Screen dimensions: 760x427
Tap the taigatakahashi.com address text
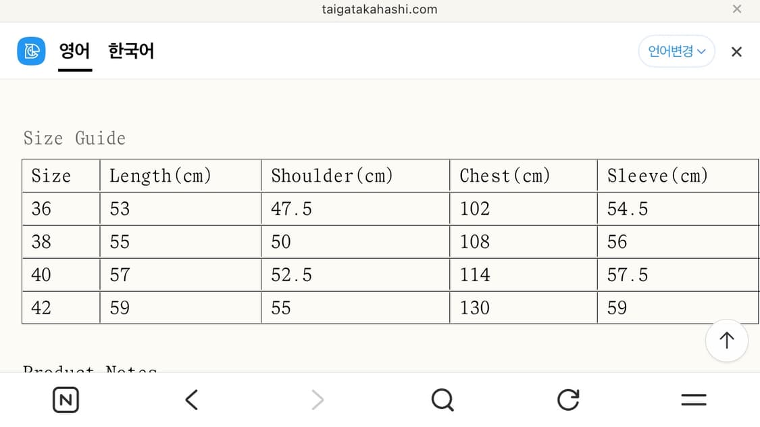point(380,9)
